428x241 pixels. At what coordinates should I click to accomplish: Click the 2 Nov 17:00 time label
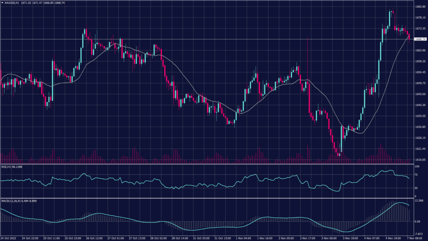[x=307, y=238]
